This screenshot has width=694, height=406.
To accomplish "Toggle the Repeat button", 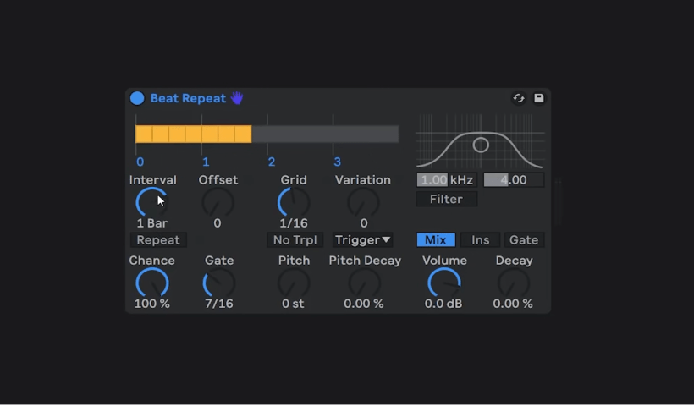I will click(158, 240).
